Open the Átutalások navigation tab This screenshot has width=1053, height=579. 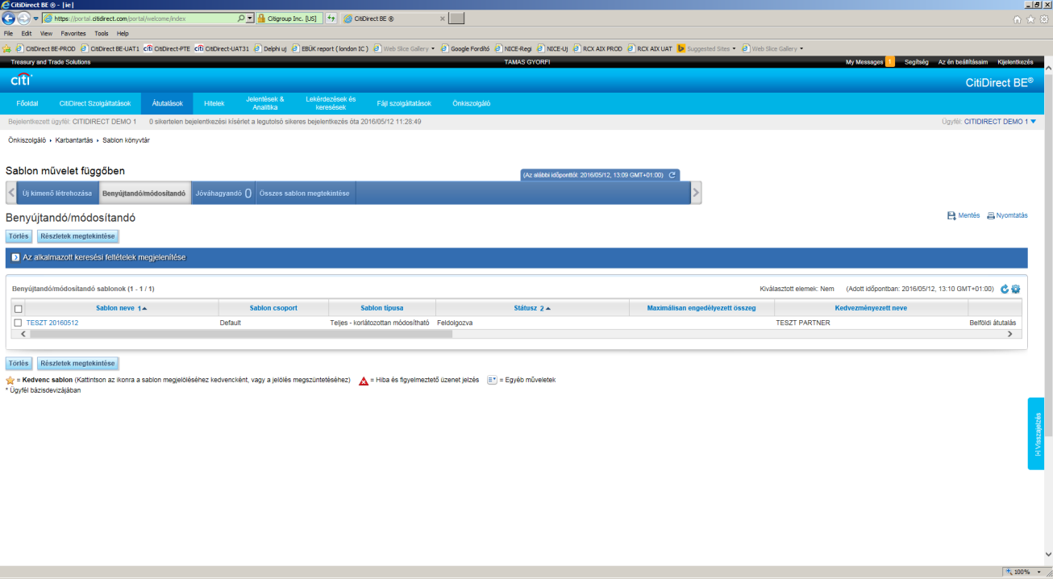[x=168, y=103]
